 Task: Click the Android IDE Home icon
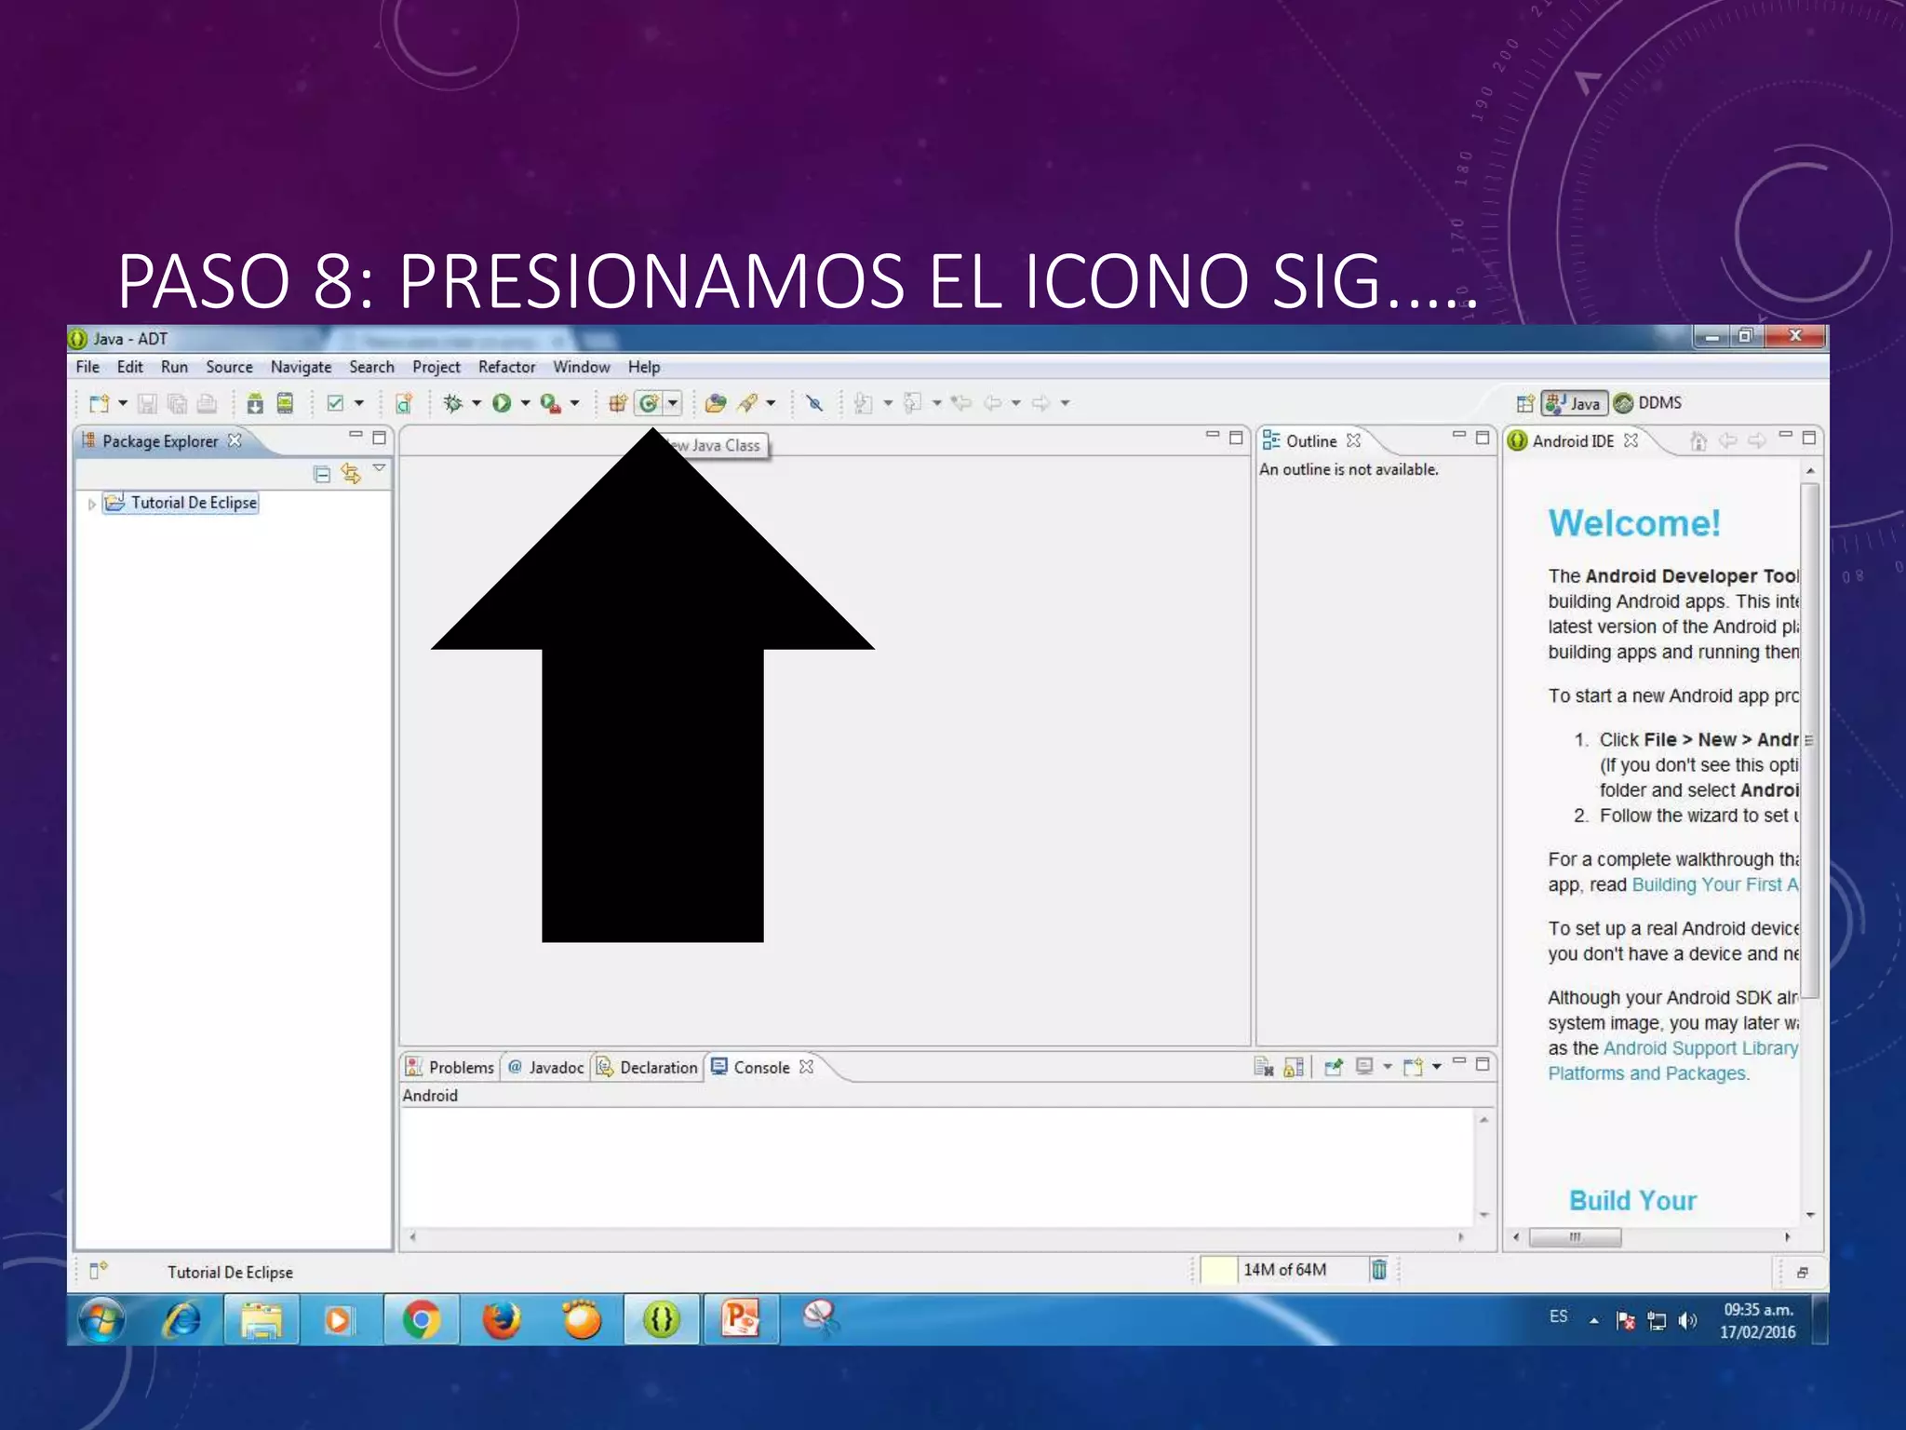point(1698,440)
